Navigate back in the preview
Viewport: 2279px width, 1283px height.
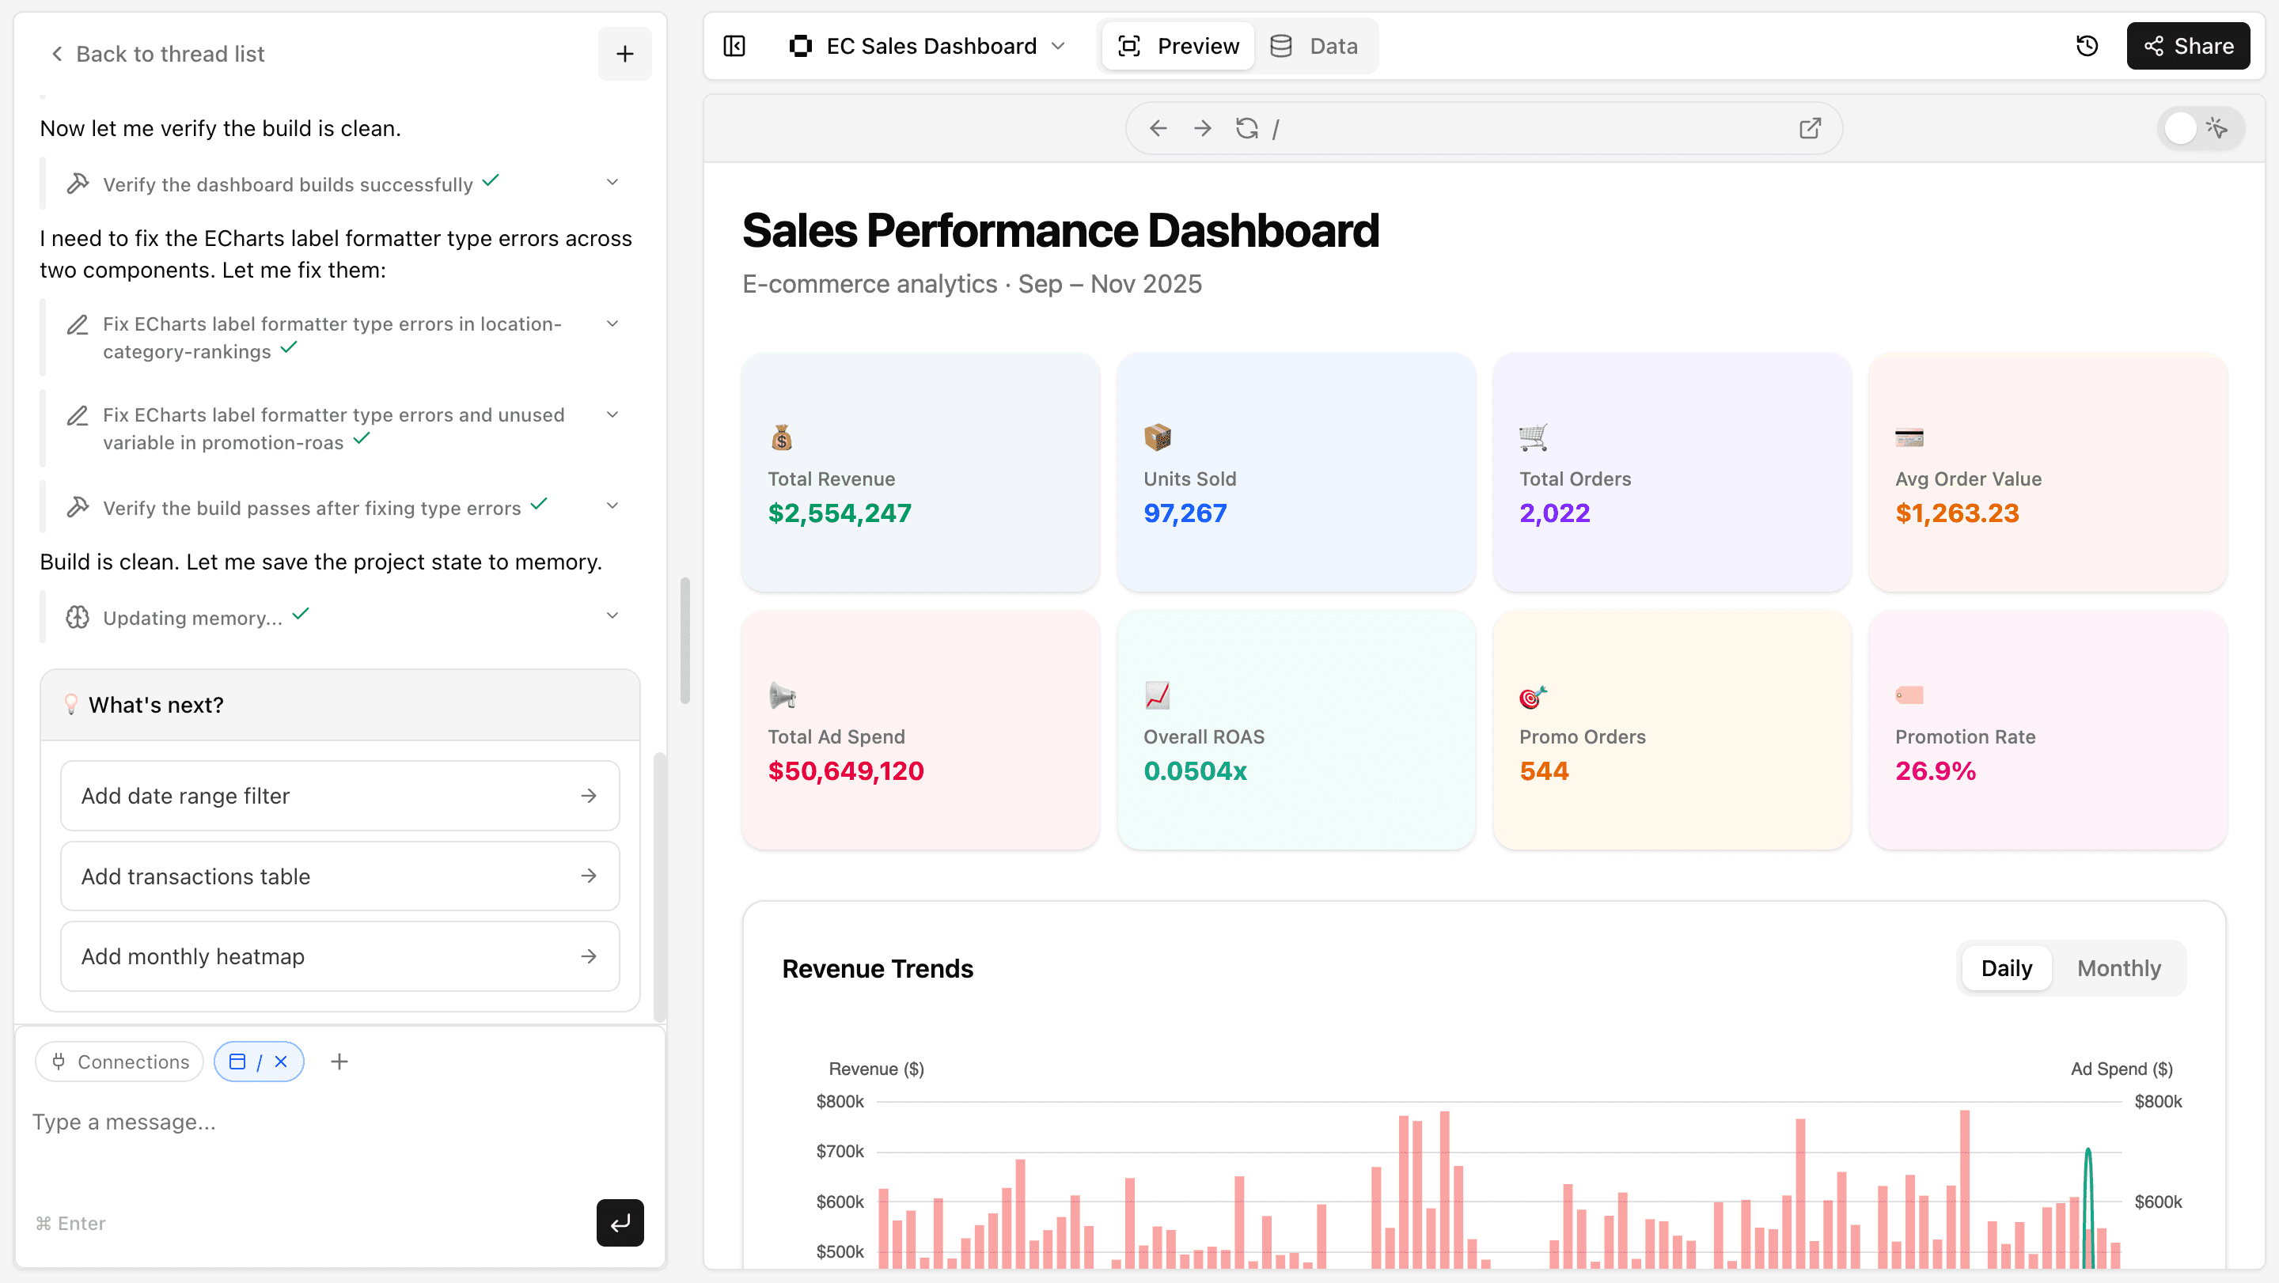coord(1158,128)
